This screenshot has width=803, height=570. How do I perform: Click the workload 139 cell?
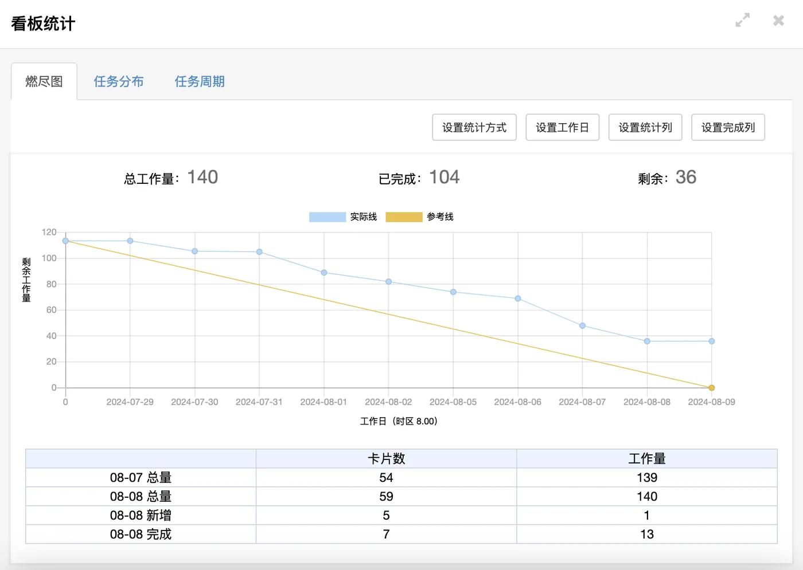tap(647, 477)
